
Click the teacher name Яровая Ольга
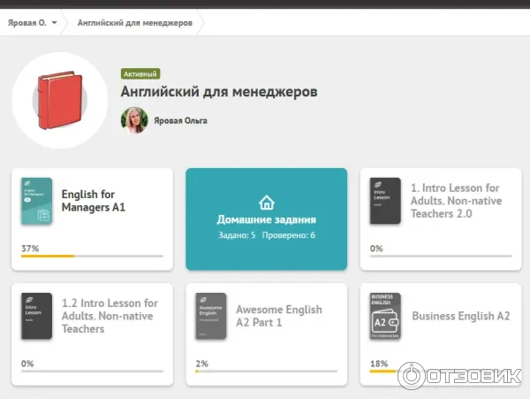[180, 120]
